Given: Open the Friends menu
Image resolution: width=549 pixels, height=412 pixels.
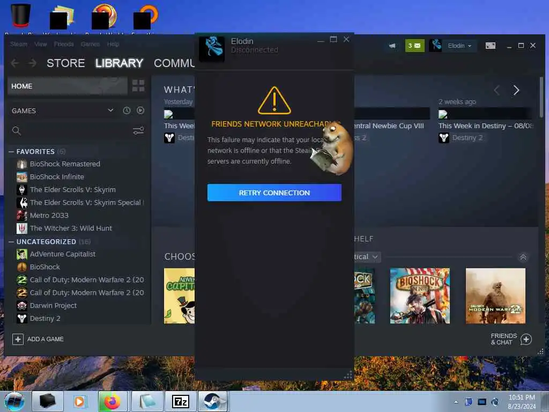Looking at the screenshot, I should point(64,44).
